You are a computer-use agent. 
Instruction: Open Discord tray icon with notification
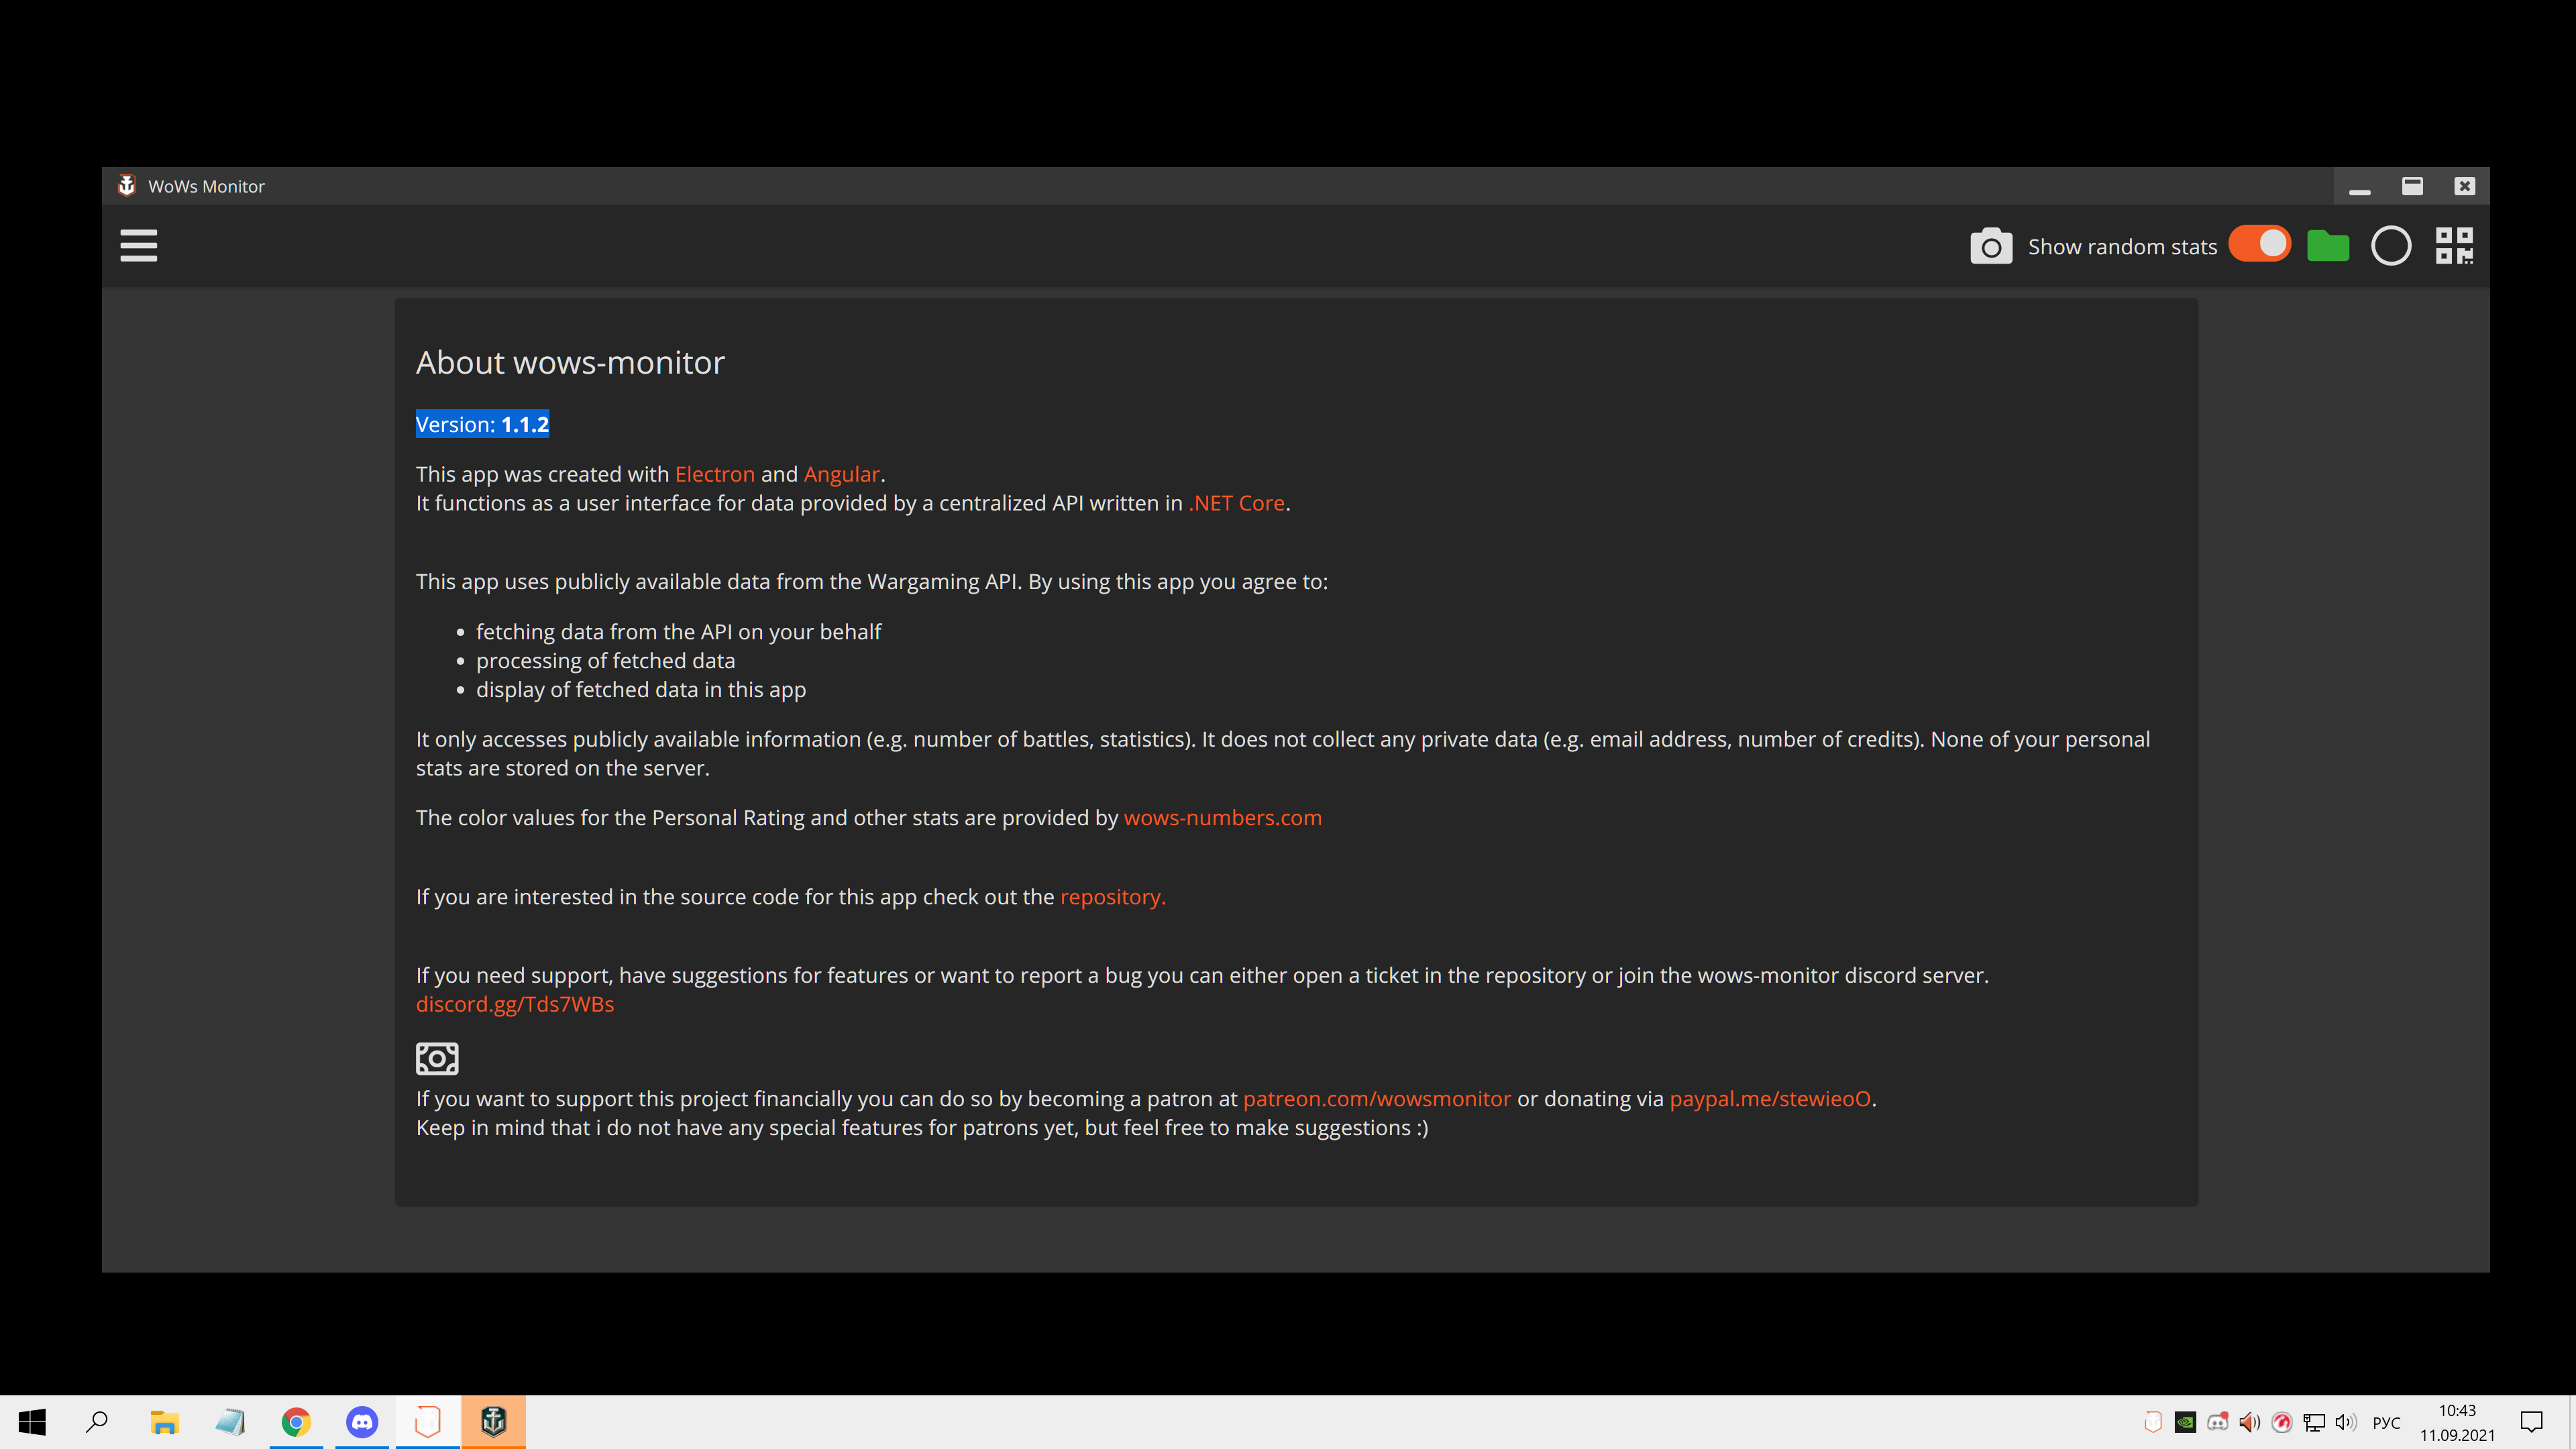[2218, 1422]
